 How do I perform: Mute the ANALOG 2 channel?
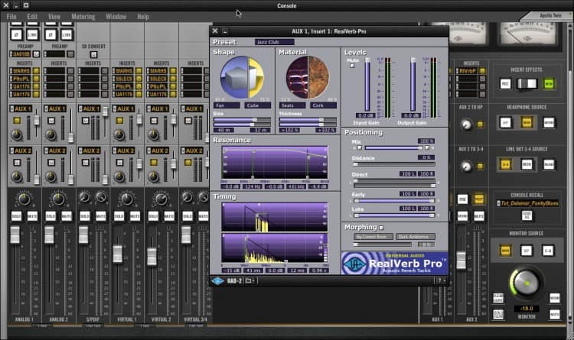(x=67, y=216)
